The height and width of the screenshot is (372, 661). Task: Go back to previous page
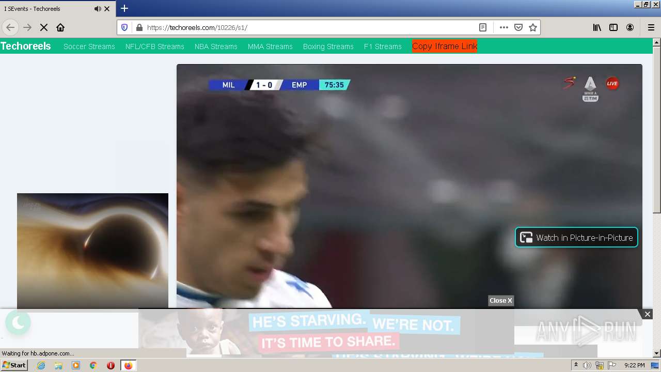10,27
